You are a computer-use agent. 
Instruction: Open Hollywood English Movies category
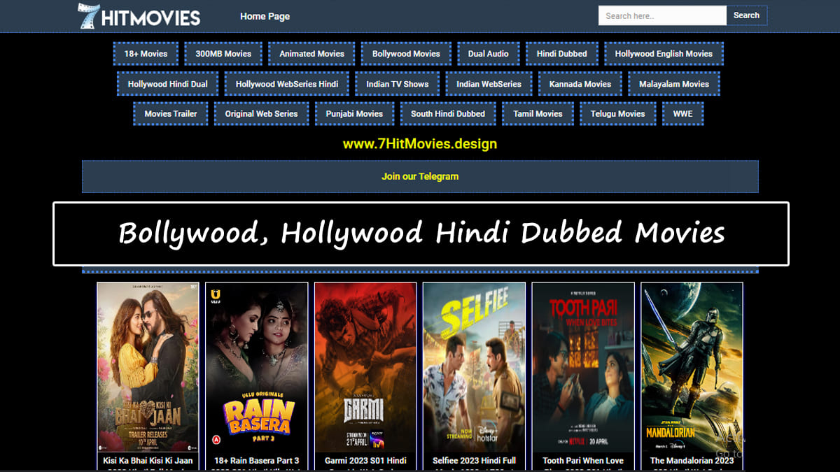pyautogui.click(x=664, y=54)
